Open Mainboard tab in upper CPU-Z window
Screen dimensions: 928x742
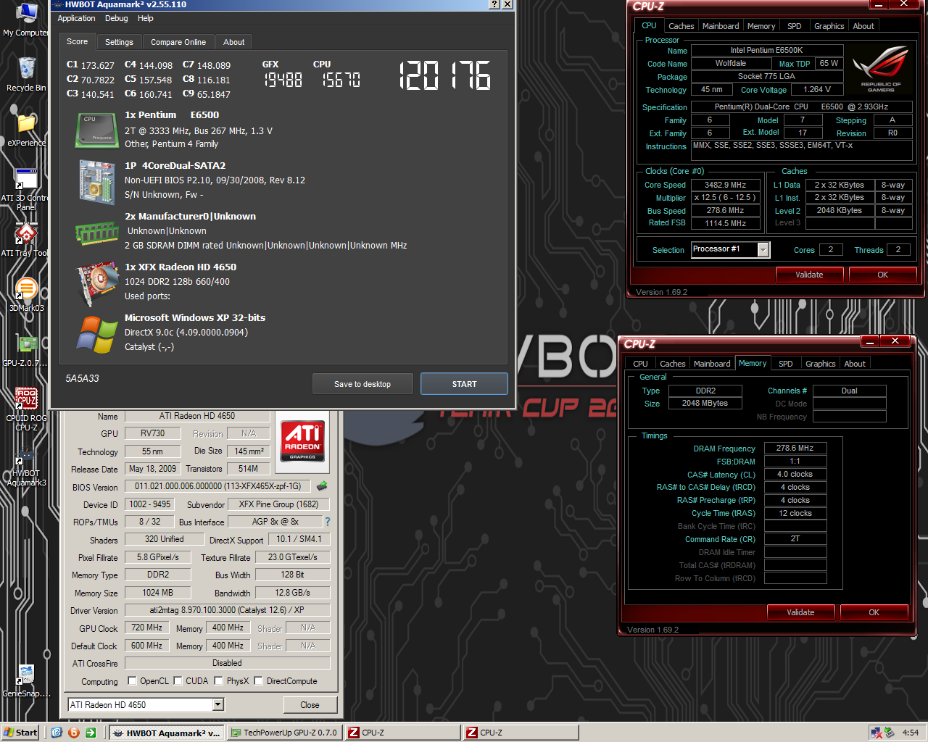pos(721,26)
